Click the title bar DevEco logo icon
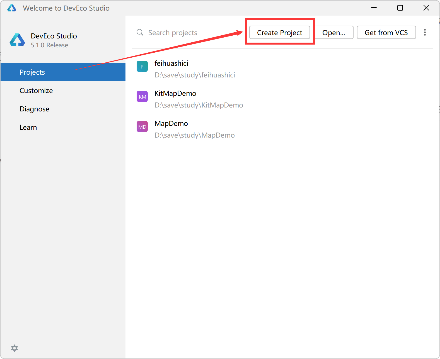Viewport: 440px width, 359px height. tap(12, 8)
